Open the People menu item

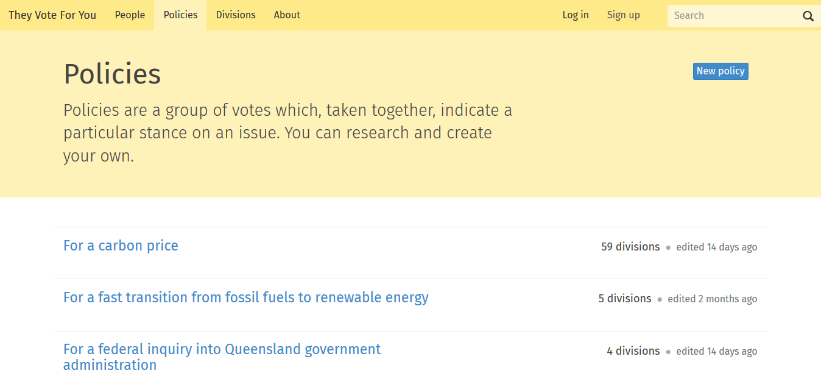[x=130, y=15]
